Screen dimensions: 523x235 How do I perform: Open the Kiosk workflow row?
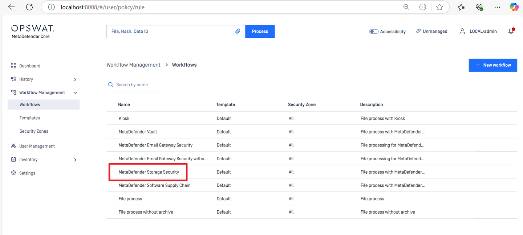(x=312, y=119)
